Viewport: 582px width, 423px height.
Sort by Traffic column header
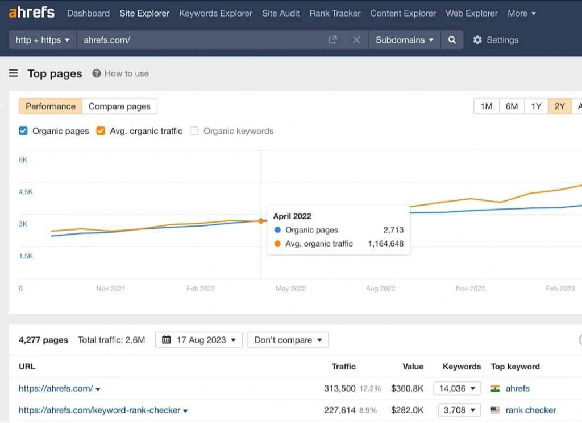pyautogui.click(x=344, y=367)
